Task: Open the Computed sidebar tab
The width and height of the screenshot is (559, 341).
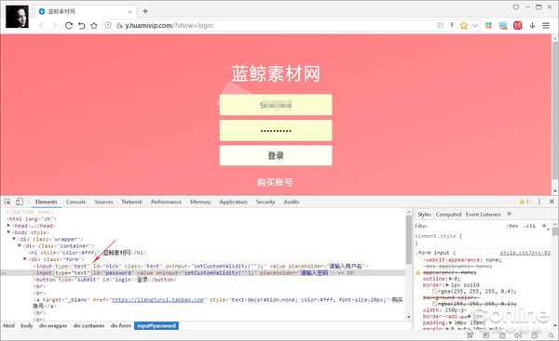Action: tap(448, 214)
